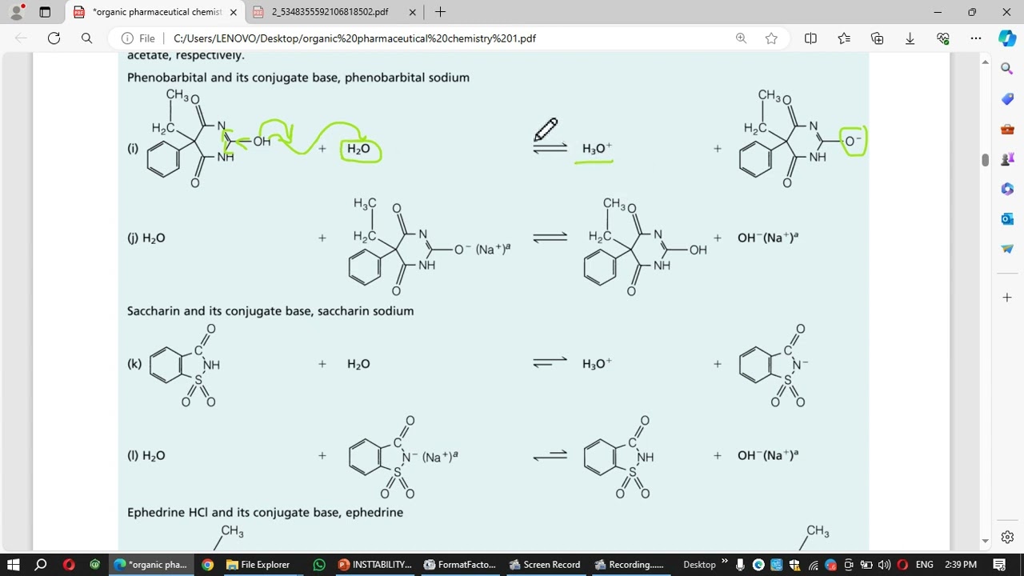Click the sidebar plus to add apps
Image resolution: width=1024 pixels, height=576 pixels.
[x=1007, y=298]
